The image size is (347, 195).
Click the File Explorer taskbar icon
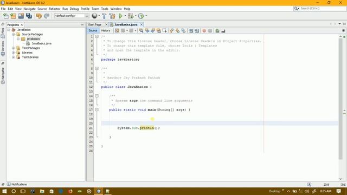pyautogui.click(x=42, y=191)
